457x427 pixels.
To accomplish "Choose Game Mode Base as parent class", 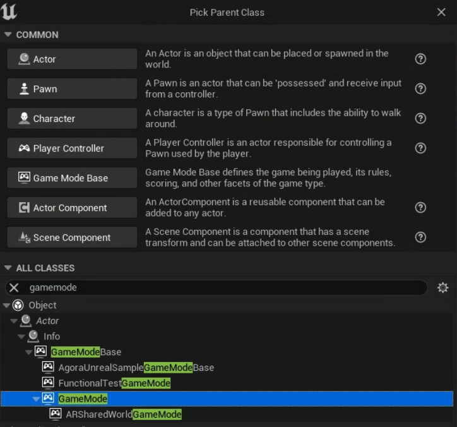I will (x=72, y=178).
